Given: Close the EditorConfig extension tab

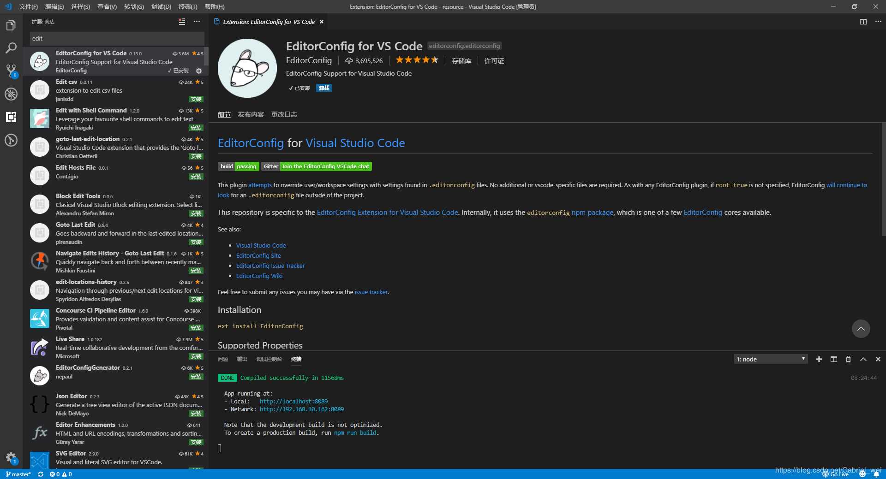Looking at the screenshot, I should pyautogui.click(x=322, y=22).
